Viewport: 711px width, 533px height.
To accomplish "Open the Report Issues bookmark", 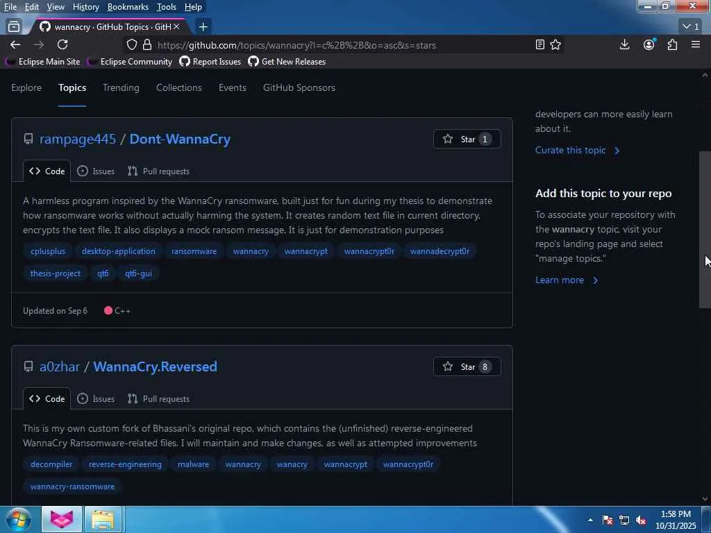I will [x=210, y=62].
